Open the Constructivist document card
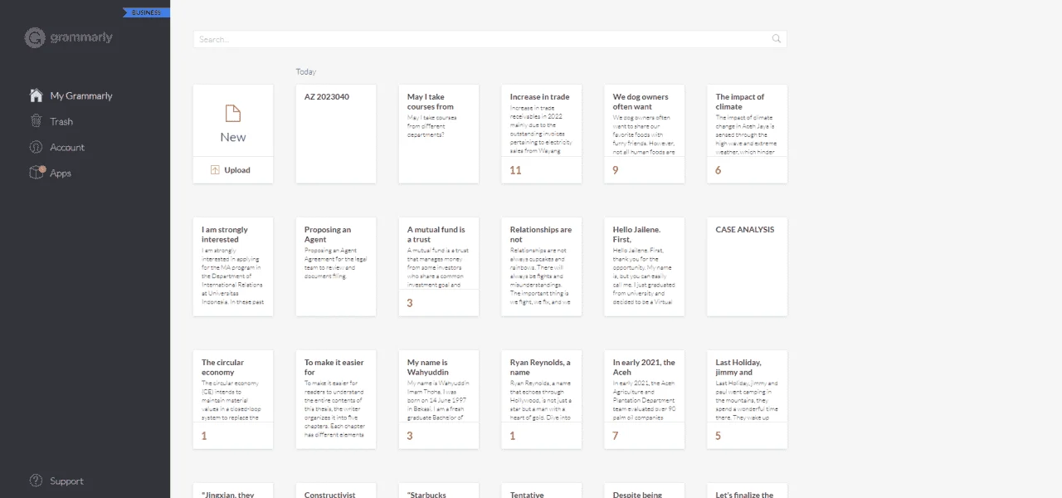Screen dimensions: 1062x498 click(336, 491)
